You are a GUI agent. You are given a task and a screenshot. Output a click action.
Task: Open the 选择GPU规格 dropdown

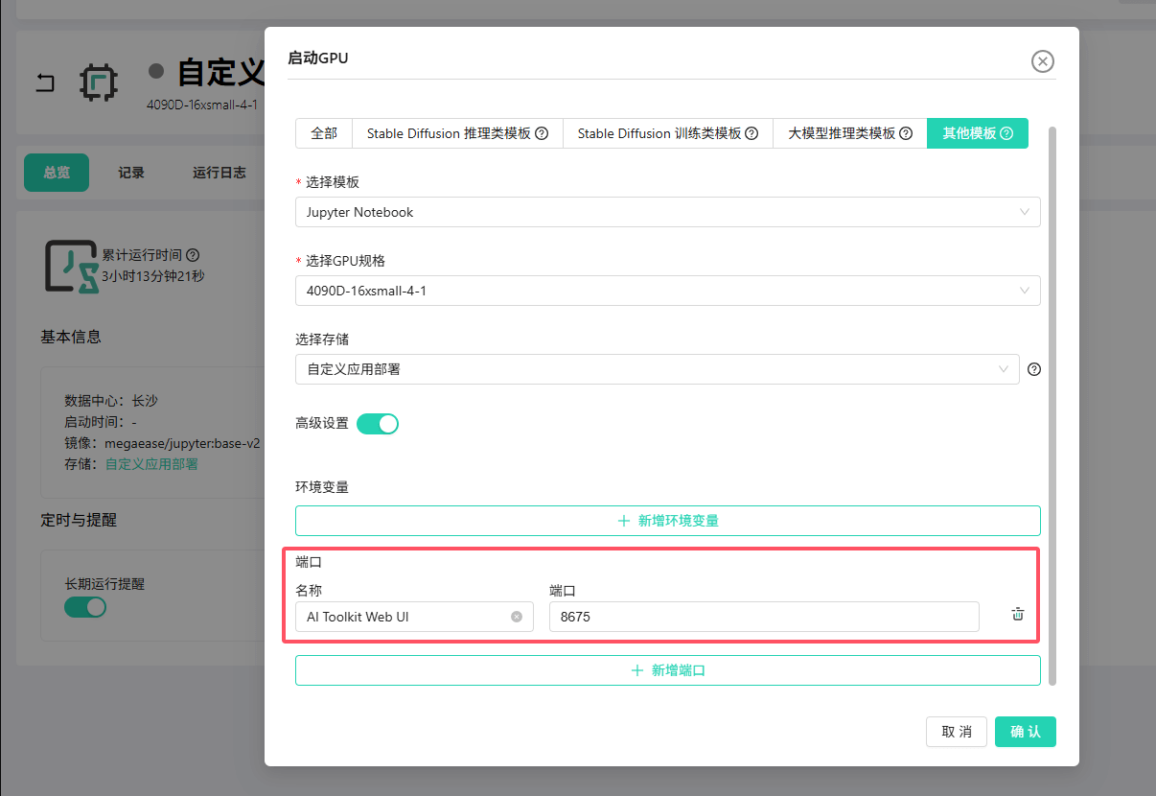click(x=667, y=291)
